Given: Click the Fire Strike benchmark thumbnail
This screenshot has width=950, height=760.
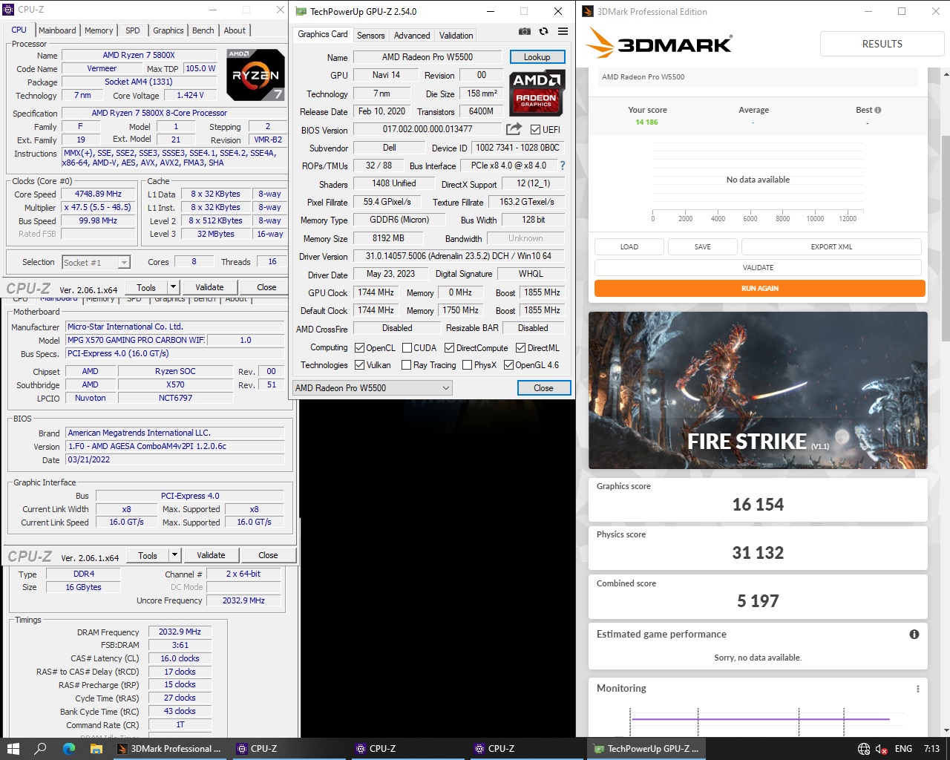Looking at the screenshot, I should 758,390.
